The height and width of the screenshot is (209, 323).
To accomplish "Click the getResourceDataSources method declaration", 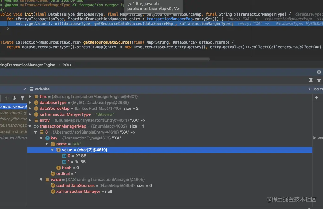I will 107,42.
